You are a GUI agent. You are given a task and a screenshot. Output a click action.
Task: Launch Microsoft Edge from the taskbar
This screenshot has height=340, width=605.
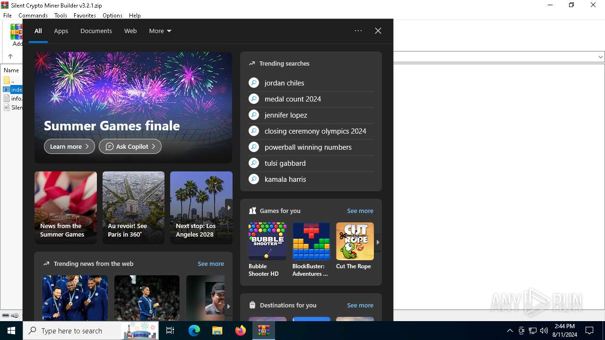click(x=194, y=331)
